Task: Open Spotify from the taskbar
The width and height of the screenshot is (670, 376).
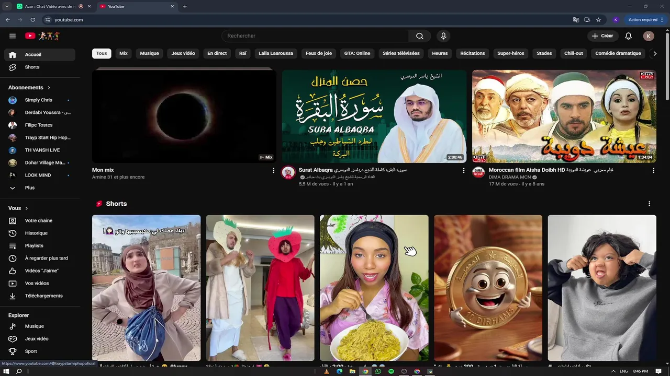Action: tap(391, 371)
